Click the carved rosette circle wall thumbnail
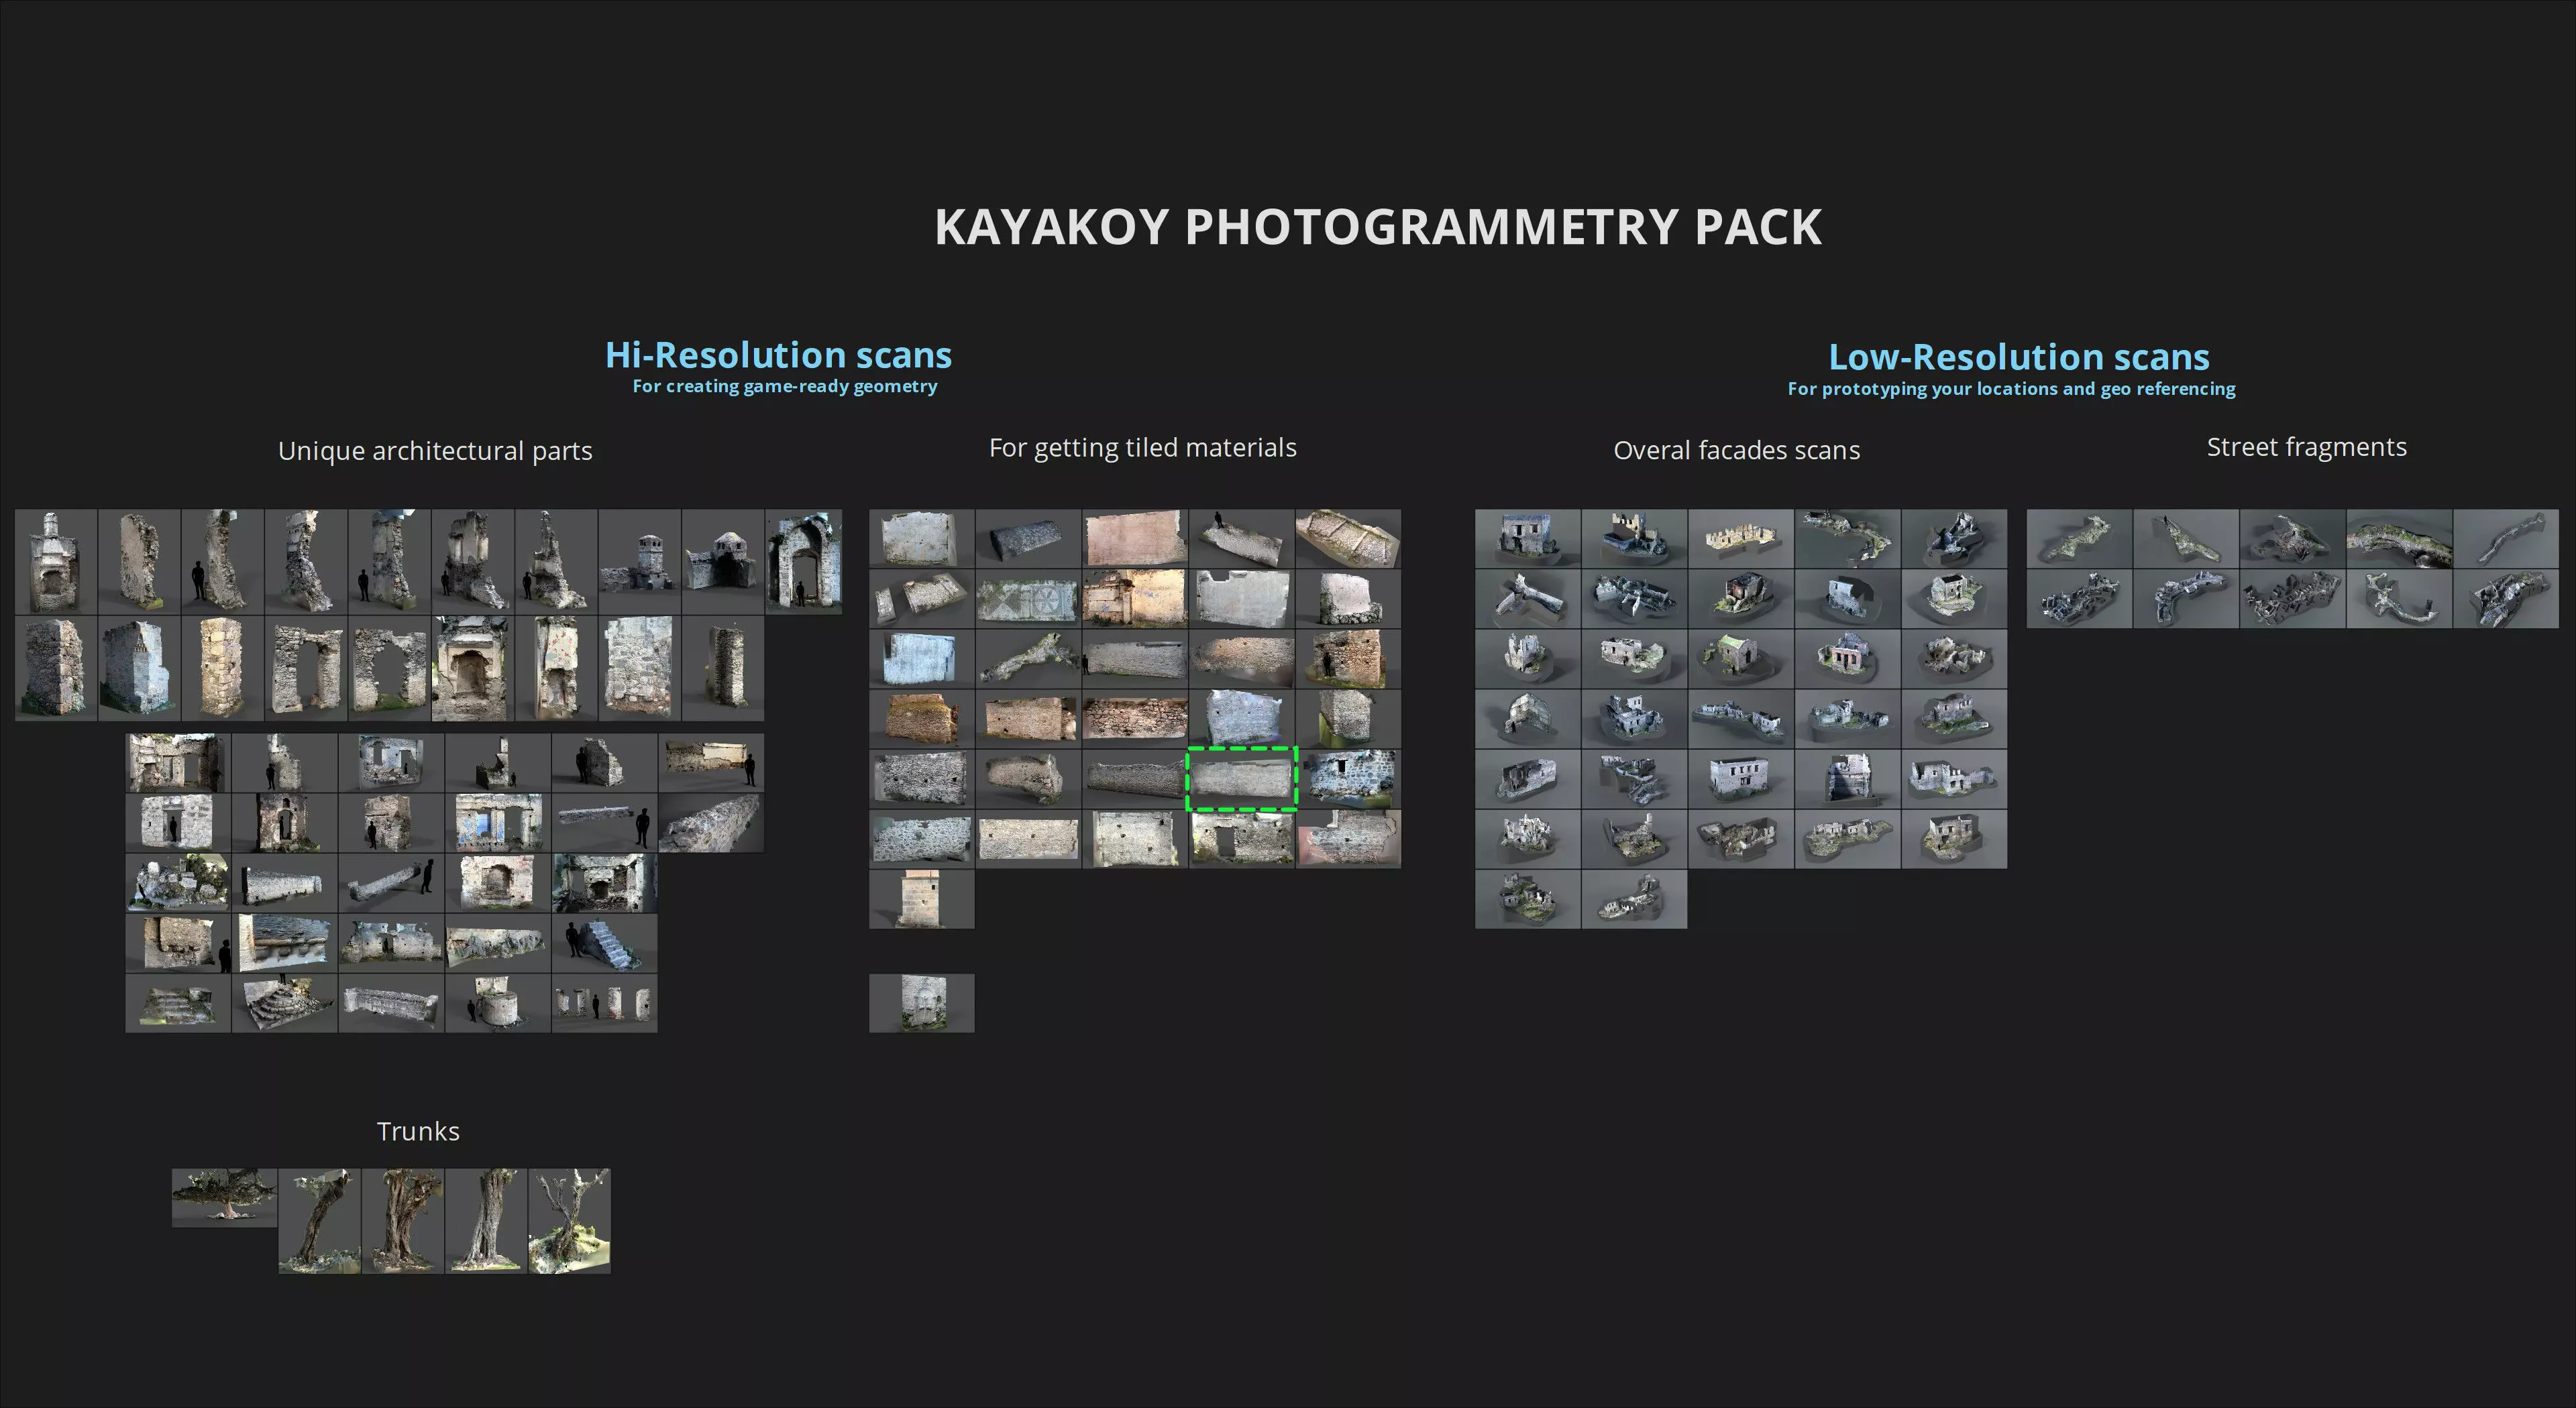 1028,599
